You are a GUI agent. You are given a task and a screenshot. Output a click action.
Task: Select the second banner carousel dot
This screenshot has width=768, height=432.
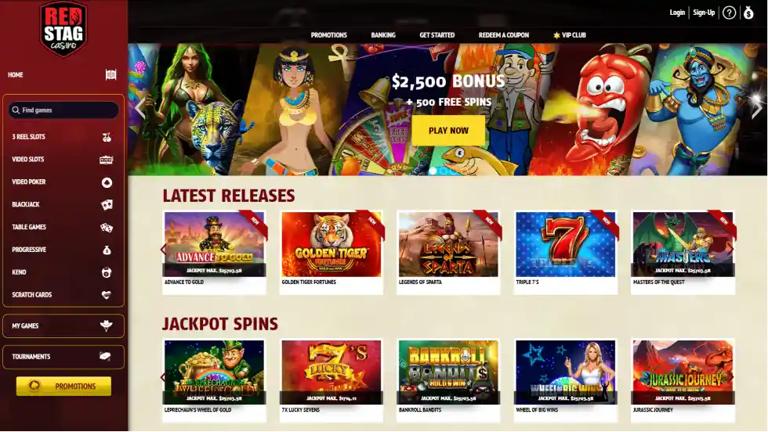point(444,171)
